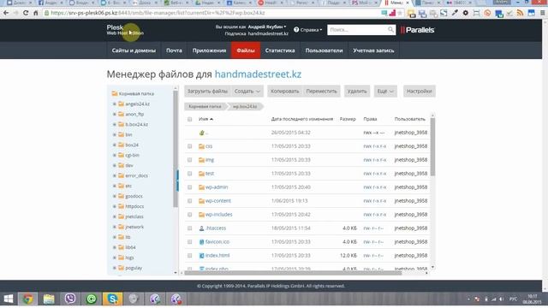Open the Статистика tab
548x308 pixels.
click(x=280, y=50)
